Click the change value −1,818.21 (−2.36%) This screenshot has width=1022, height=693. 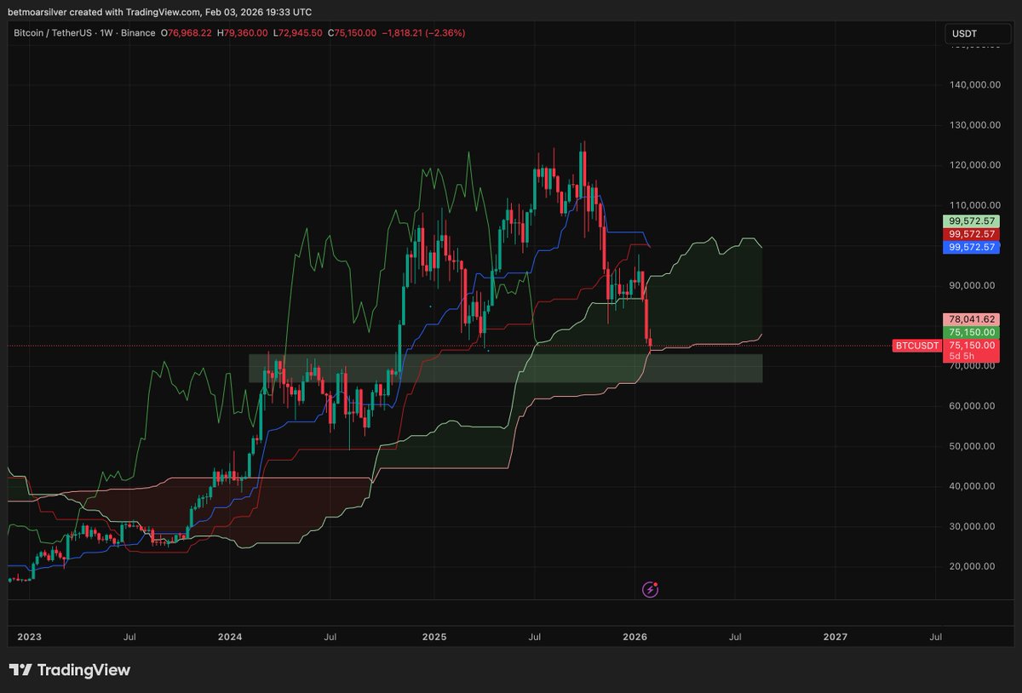coord(424,33)
